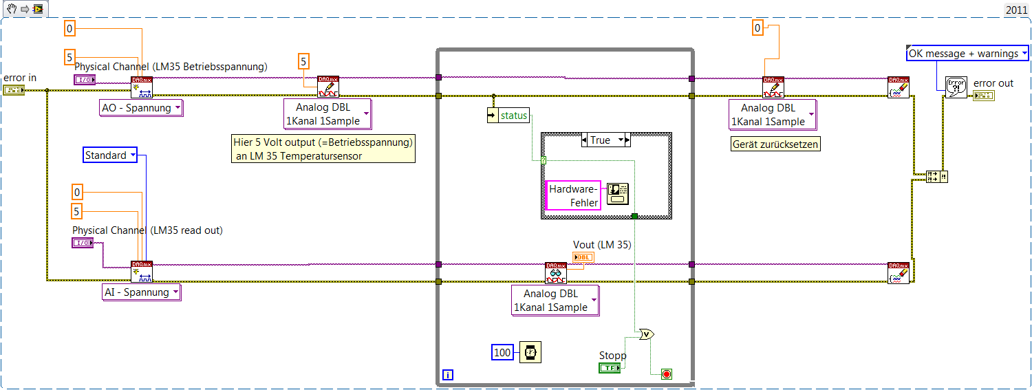Select the One Button Dialog node
Viewport: 1032px width, 390px height.
(617, 194)
